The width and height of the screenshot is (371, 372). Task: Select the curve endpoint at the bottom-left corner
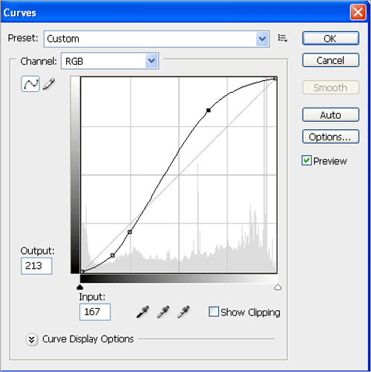82,272
